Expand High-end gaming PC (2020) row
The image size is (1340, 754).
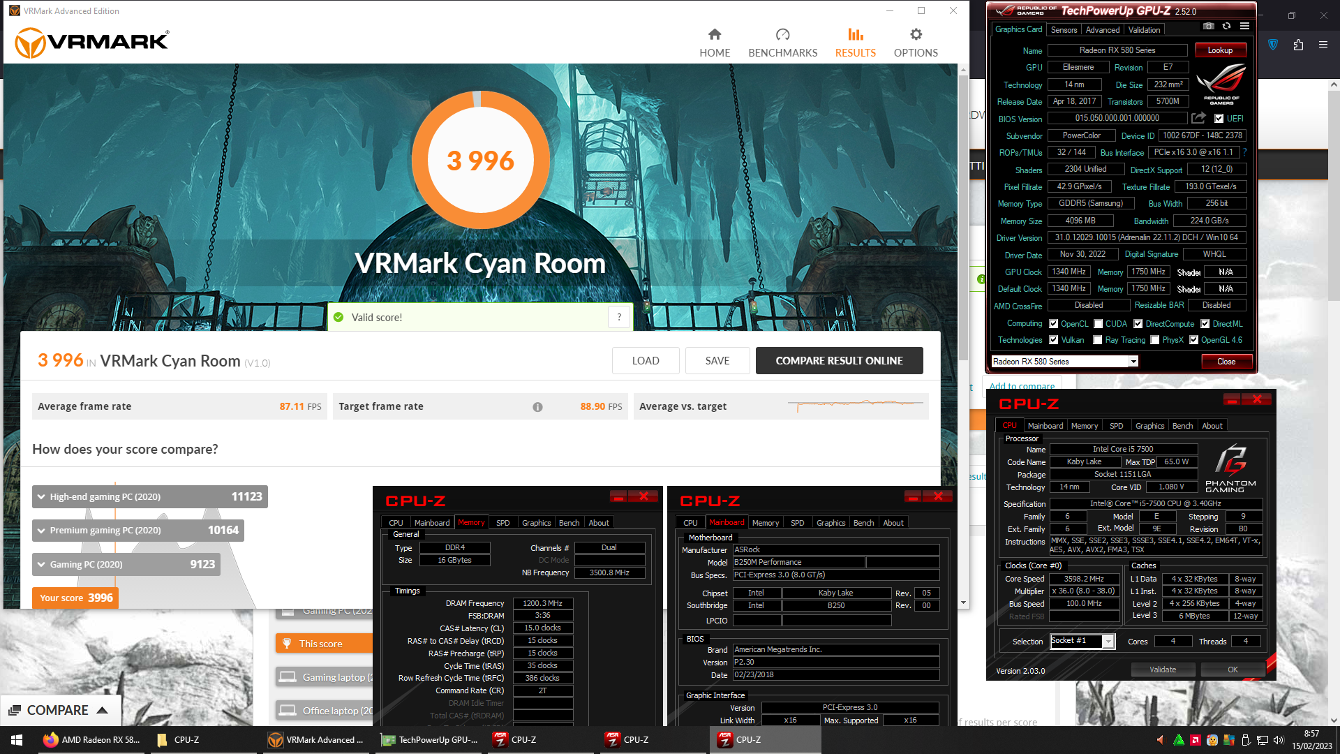point(150,497)
